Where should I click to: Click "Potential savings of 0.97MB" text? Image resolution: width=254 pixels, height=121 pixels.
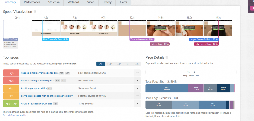(92, 96)
